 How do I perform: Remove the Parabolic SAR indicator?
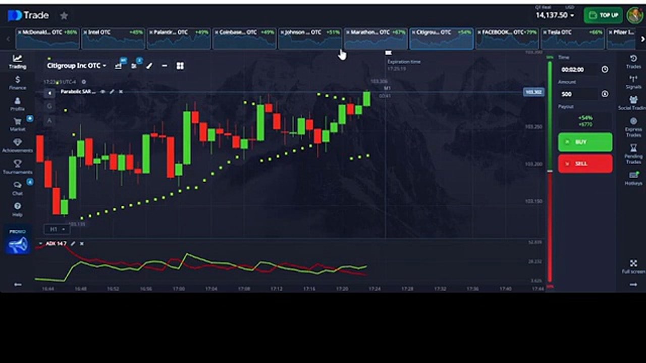121,92
